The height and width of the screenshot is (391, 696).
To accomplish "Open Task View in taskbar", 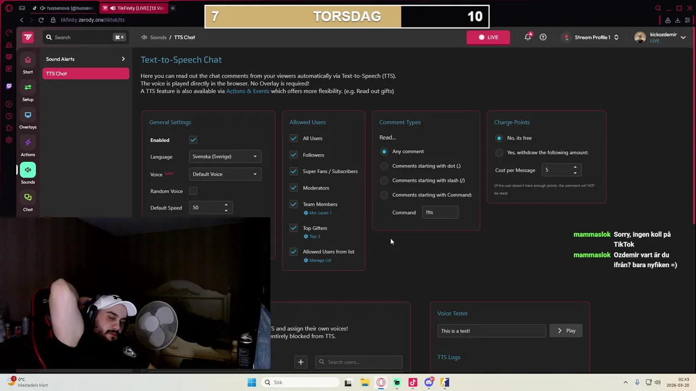I will tap(348, 382).
